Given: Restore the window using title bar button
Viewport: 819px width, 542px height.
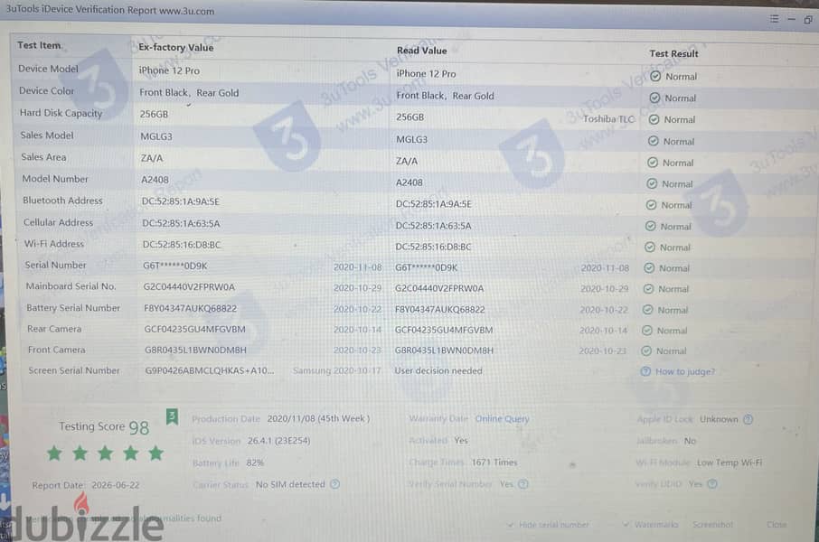Looking at the screenshot, I should [808, 20].
